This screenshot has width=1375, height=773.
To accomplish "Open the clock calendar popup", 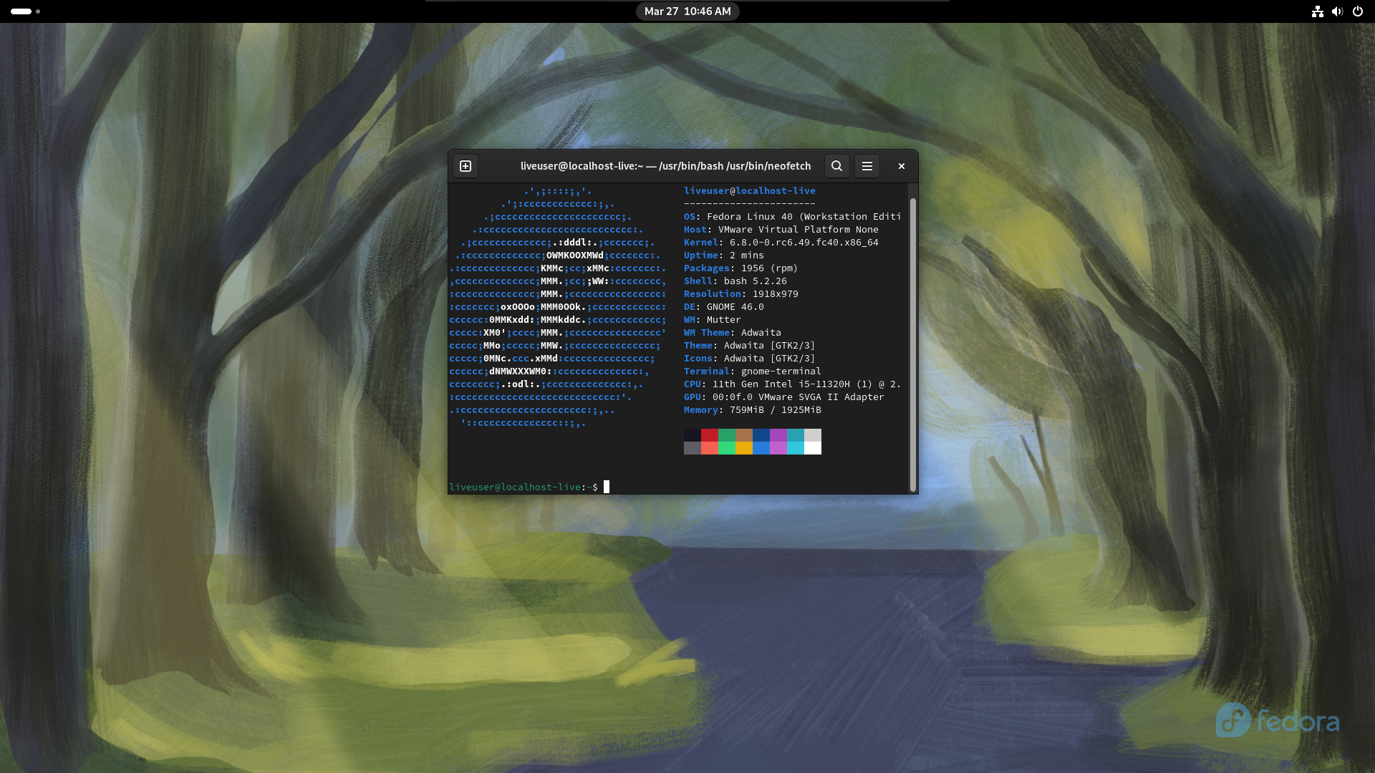I will [x=687, y=11].
